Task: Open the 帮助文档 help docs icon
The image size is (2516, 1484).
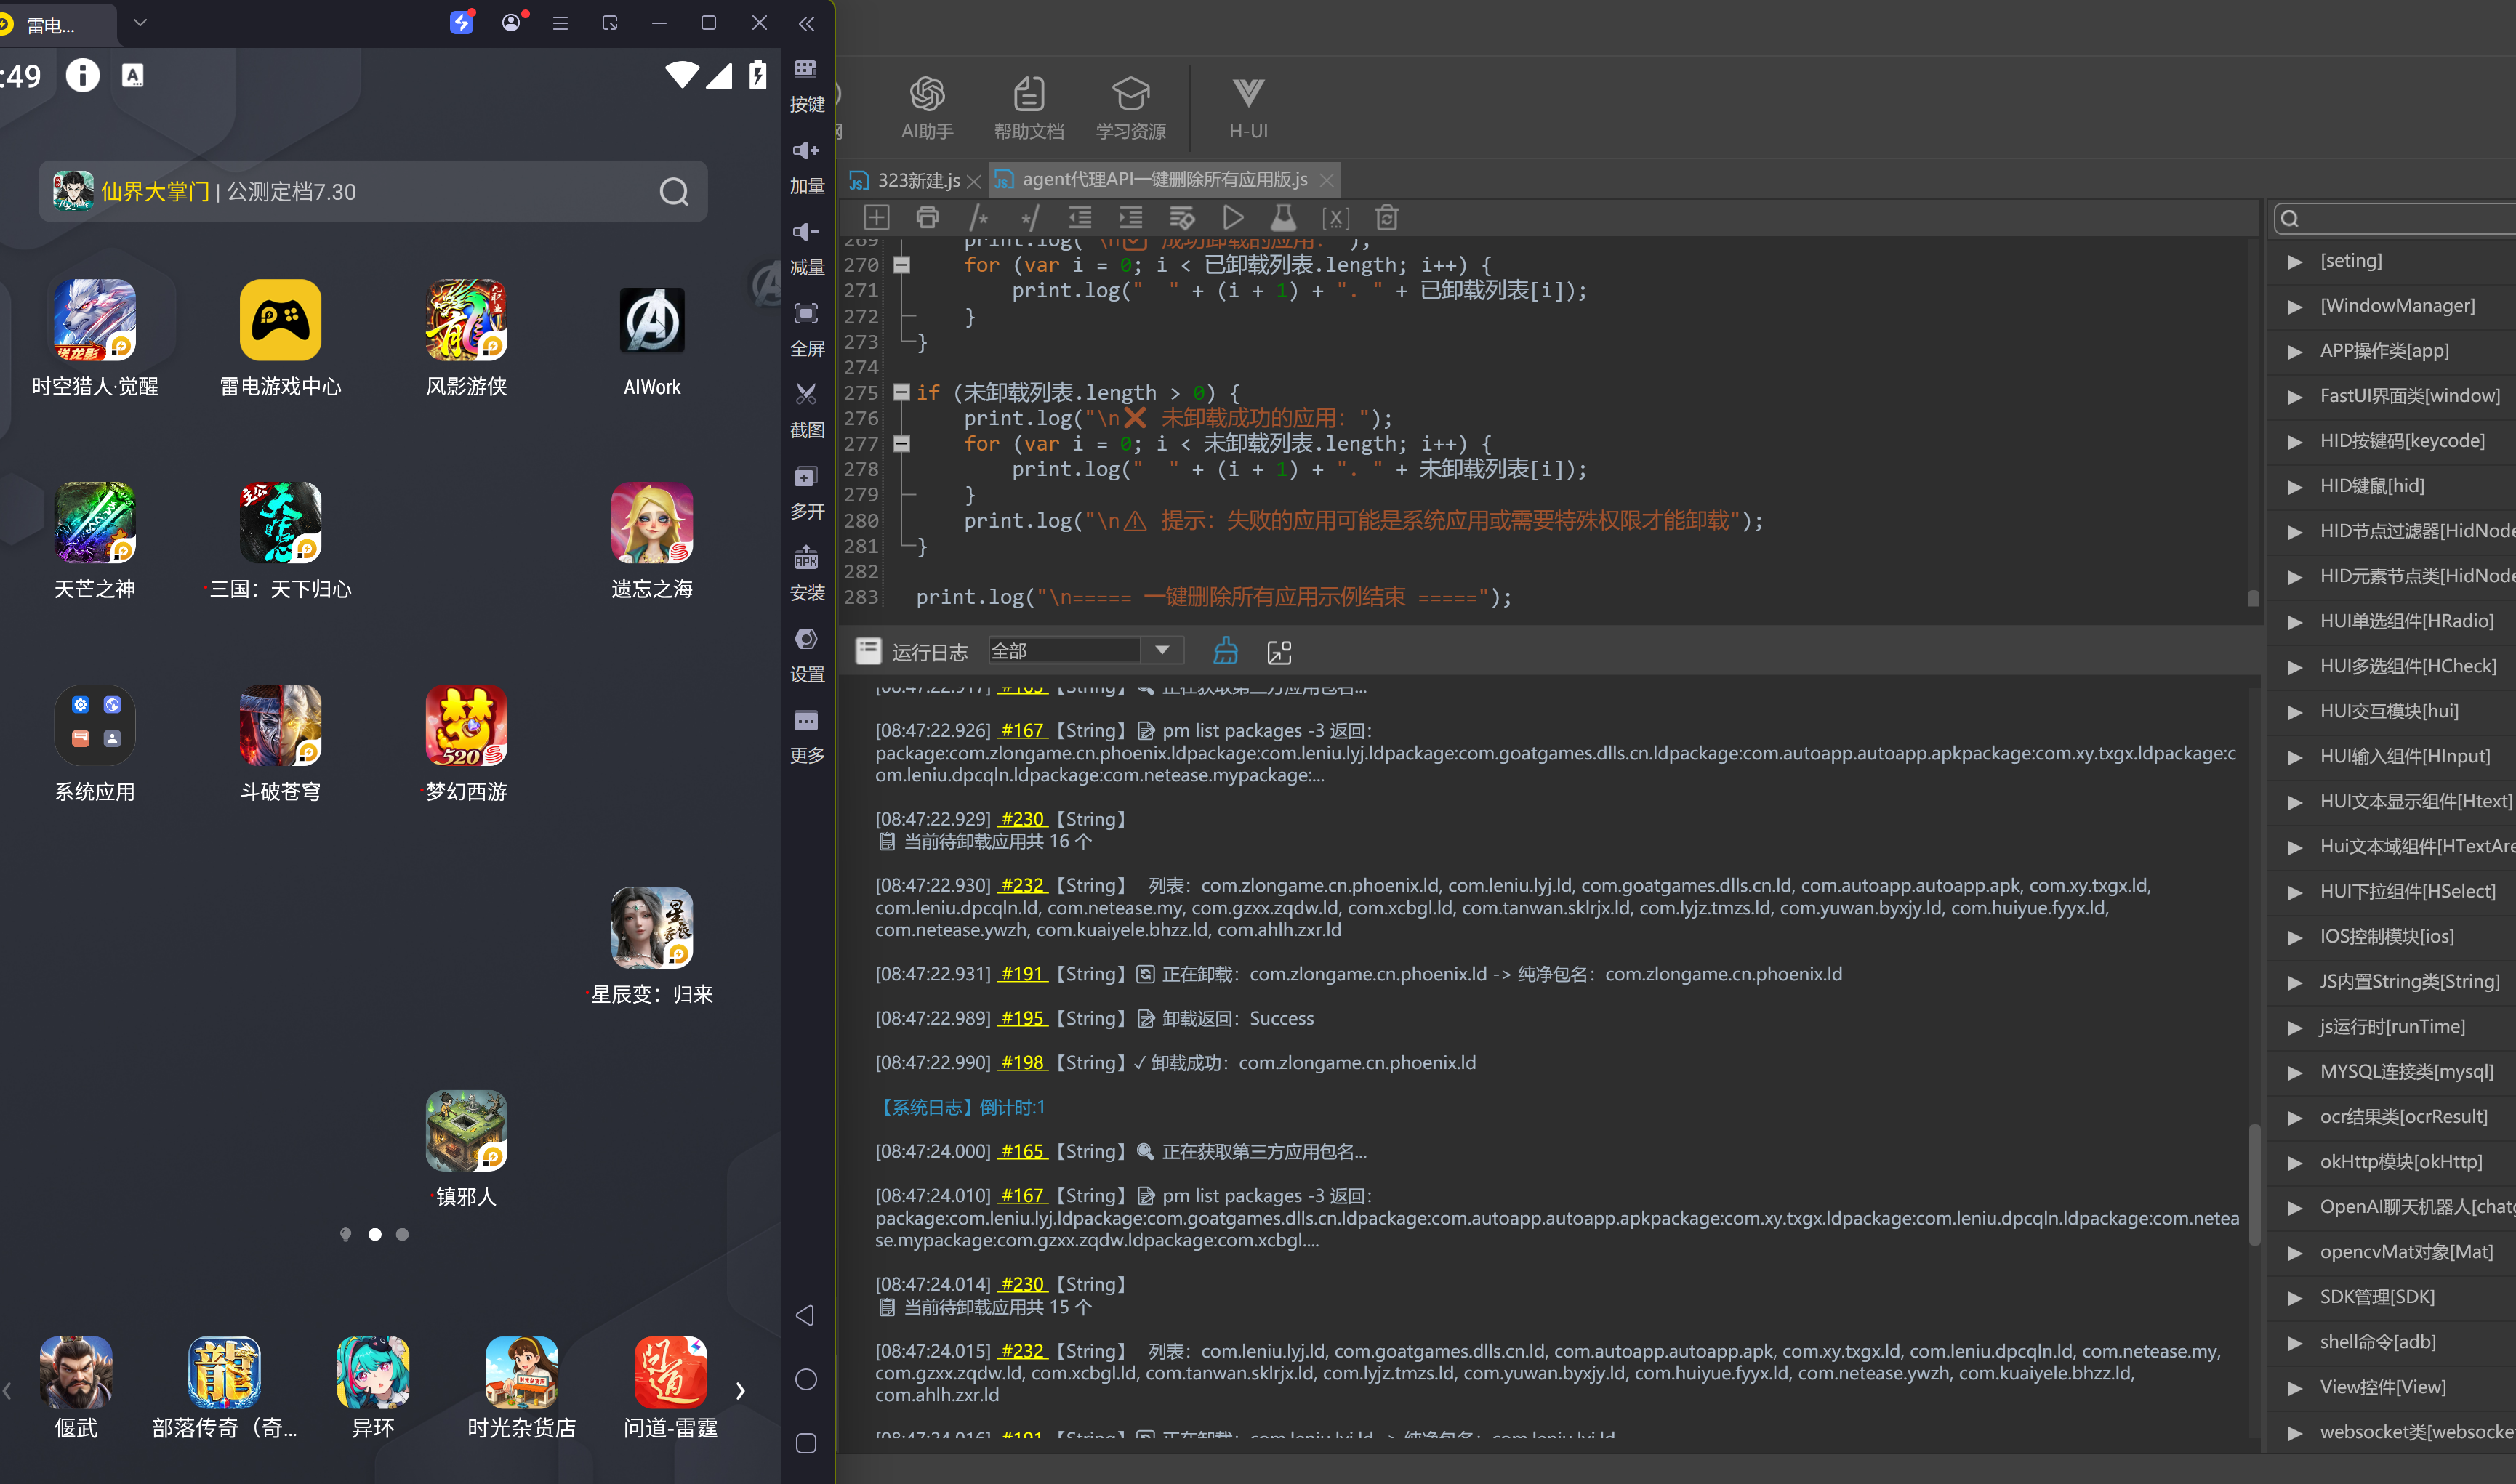Action: (1028, 107)
